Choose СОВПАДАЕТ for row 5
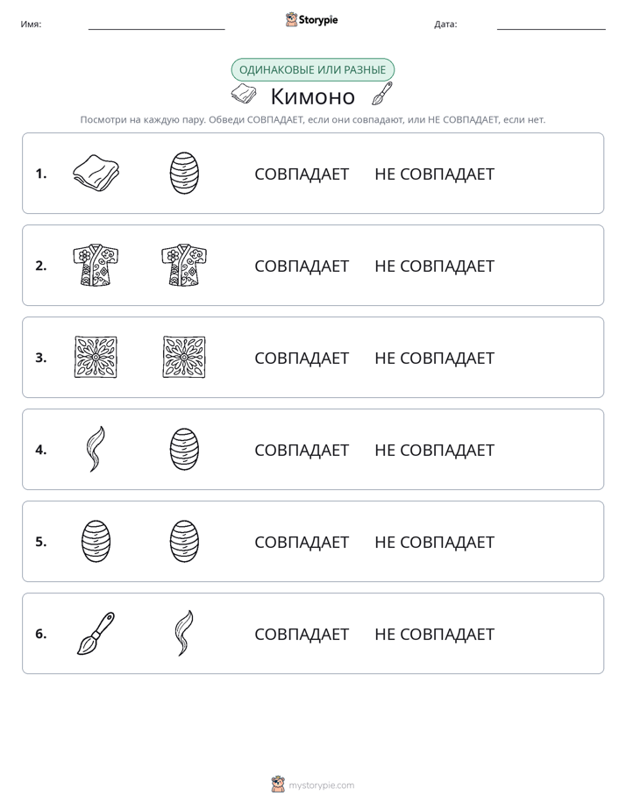 (302, 542)
